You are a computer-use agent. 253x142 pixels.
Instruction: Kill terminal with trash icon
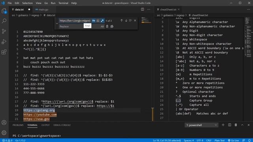click(x=236, y=125)
